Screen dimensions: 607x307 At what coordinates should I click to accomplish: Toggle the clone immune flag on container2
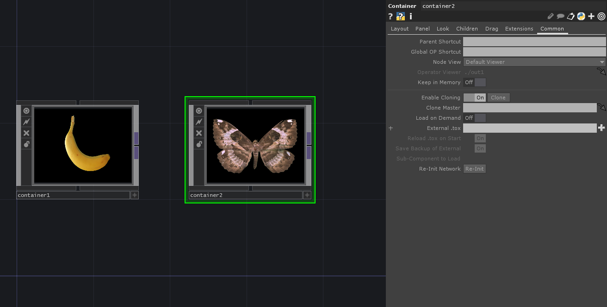click(x=198, y=144)
